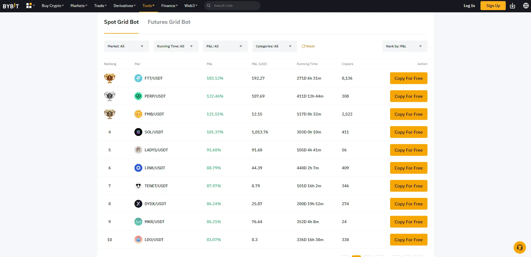Open the customer support headset icon

[520, 247]
